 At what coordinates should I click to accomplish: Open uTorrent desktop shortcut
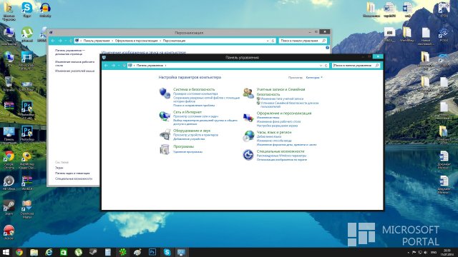[27, 35]
